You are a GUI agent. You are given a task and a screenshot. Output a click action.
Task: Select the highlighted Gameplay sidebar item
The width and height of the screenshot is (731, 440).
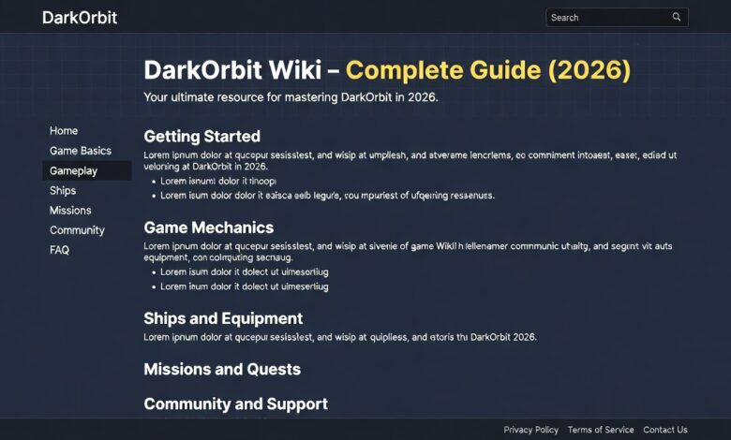pyautogui.click(x=74, y=170)
